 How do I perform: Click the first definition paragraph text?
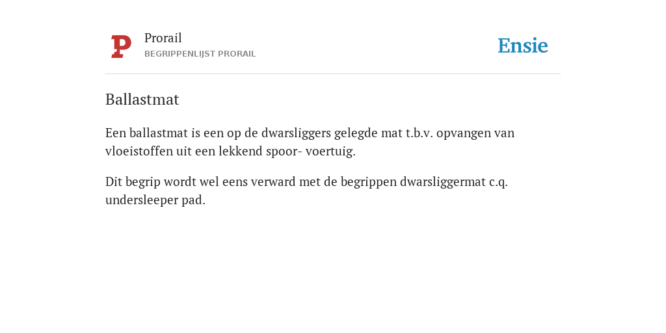coord(310,142)
